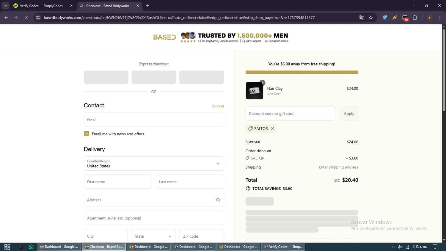The image size is (446, 251).
Task: Open Windows Task View icon
Action: click(x=7, y=247)
